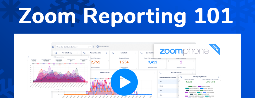Open the Weekly Dept Count options menu
The width and height of the screenshot is (255, 98).
(219, 77)
